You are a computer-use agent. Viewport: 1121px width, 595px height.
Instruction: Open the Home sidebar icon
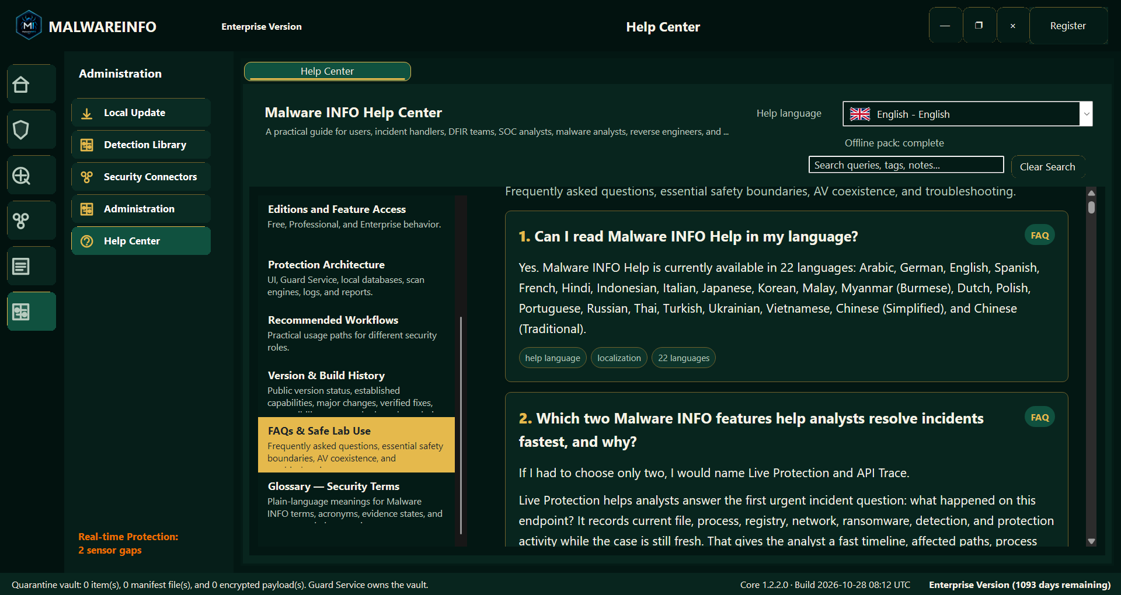click(32, 85)
